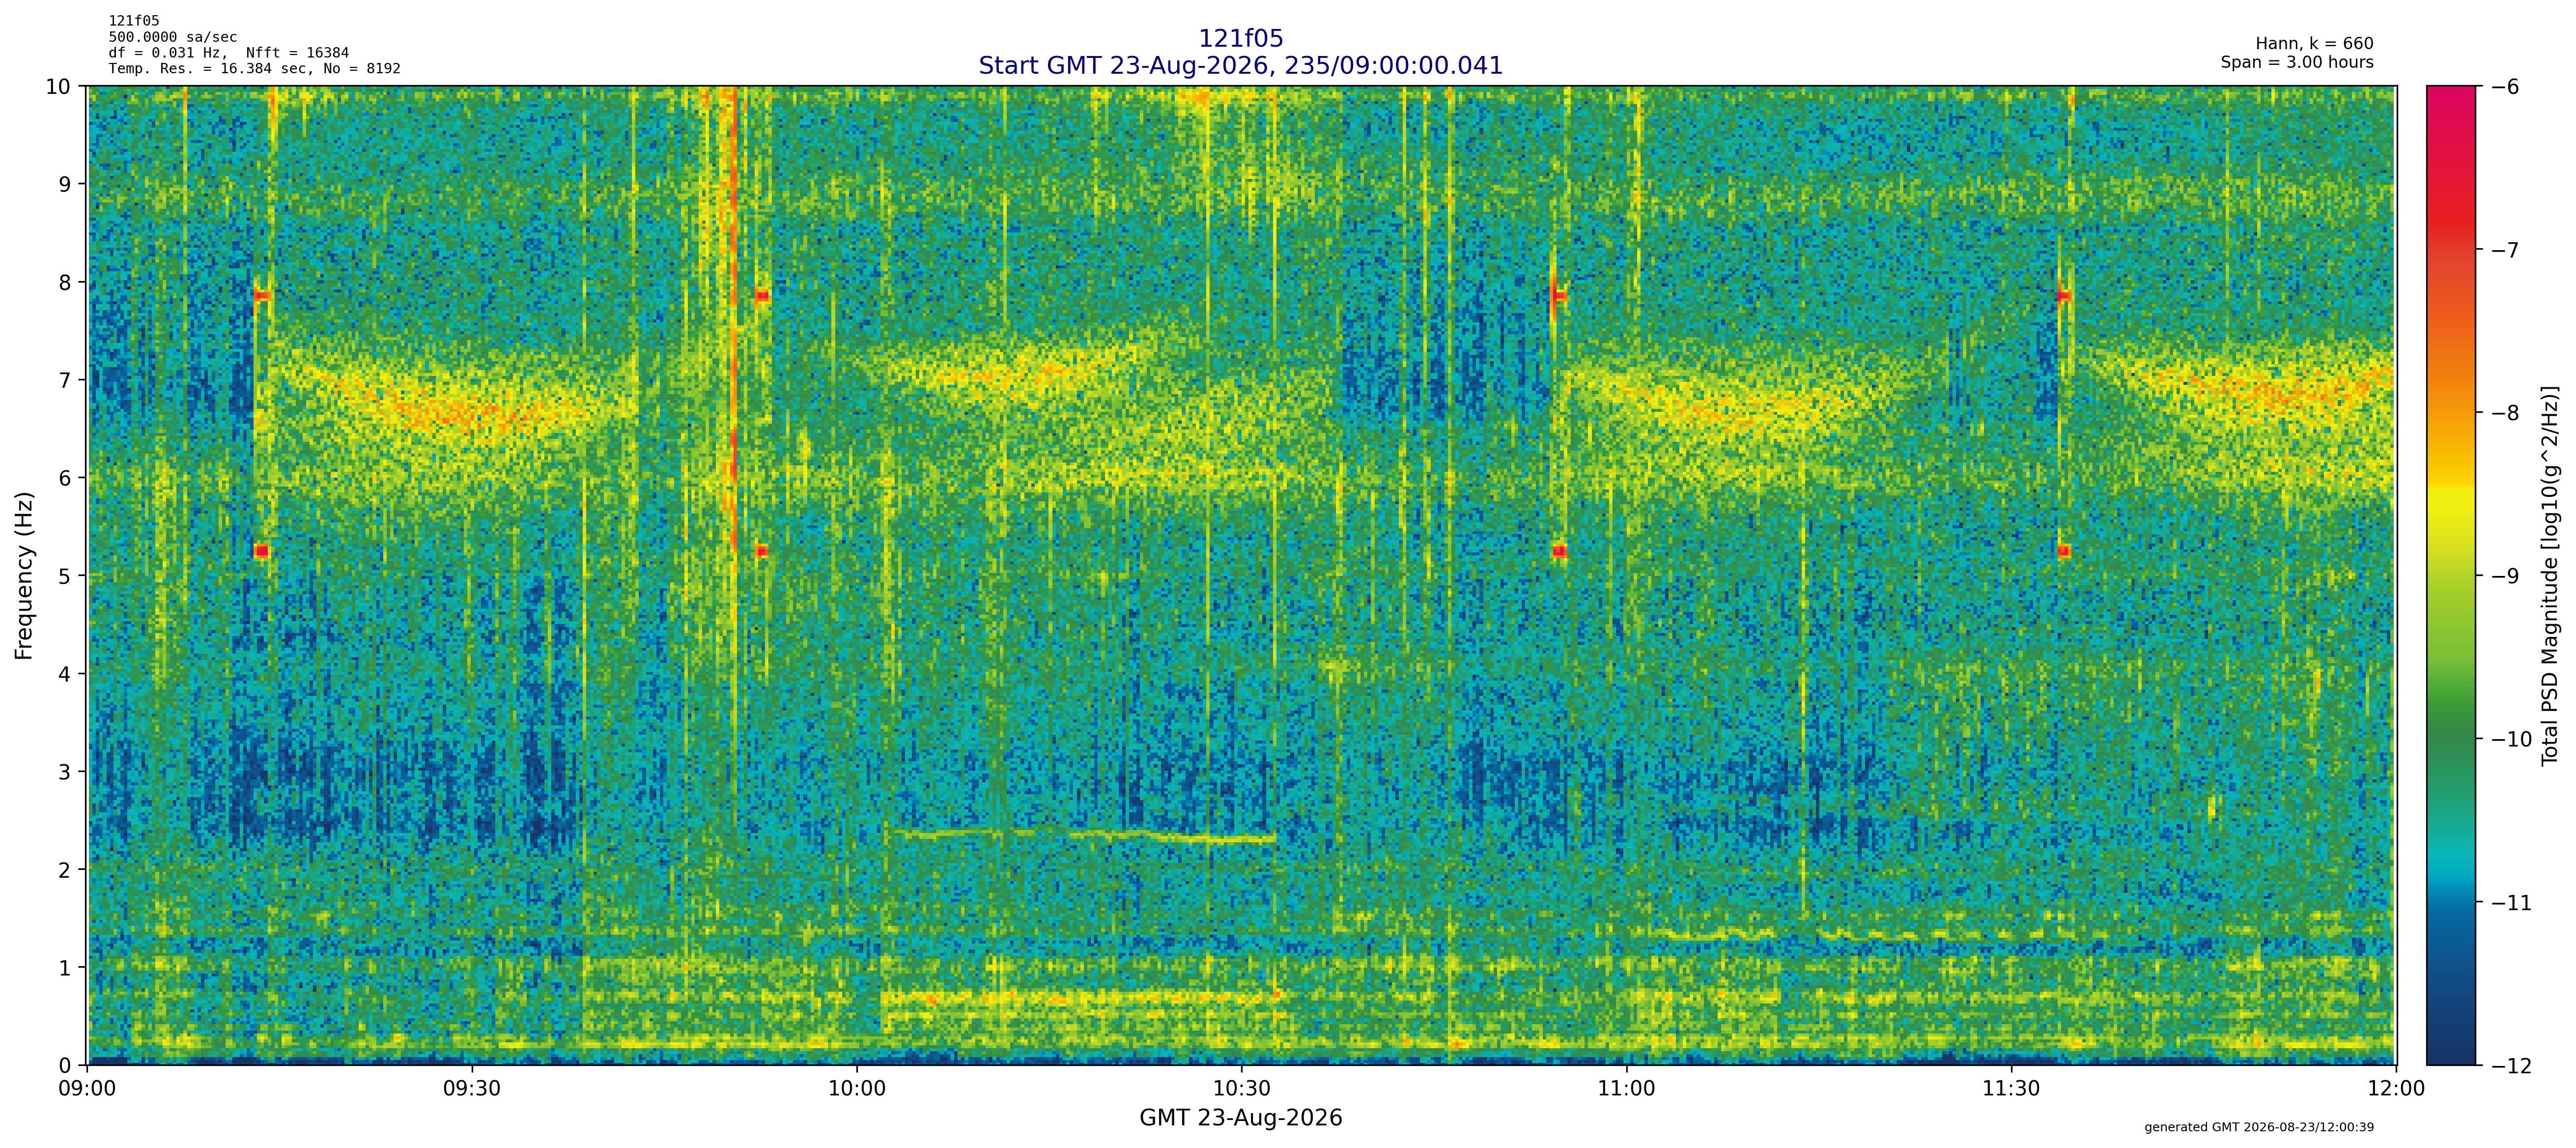Select the frequency axis tick label "9"
Viewport: 2576px width, 1148px height.
coord(65,184)
